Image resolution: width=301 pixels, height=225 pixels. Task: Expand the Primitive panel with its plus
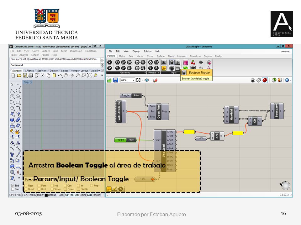[158, 73]
